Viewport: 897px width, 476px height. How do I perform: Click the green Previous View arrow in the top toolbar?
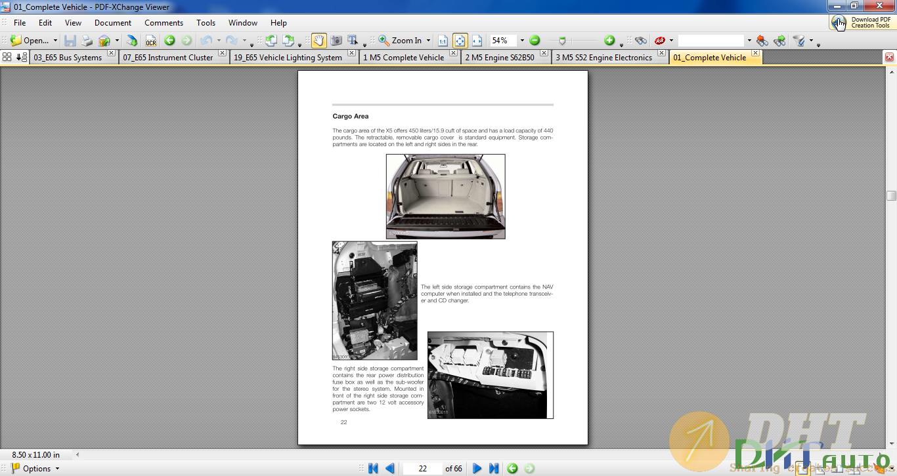(x=169, y=41)
